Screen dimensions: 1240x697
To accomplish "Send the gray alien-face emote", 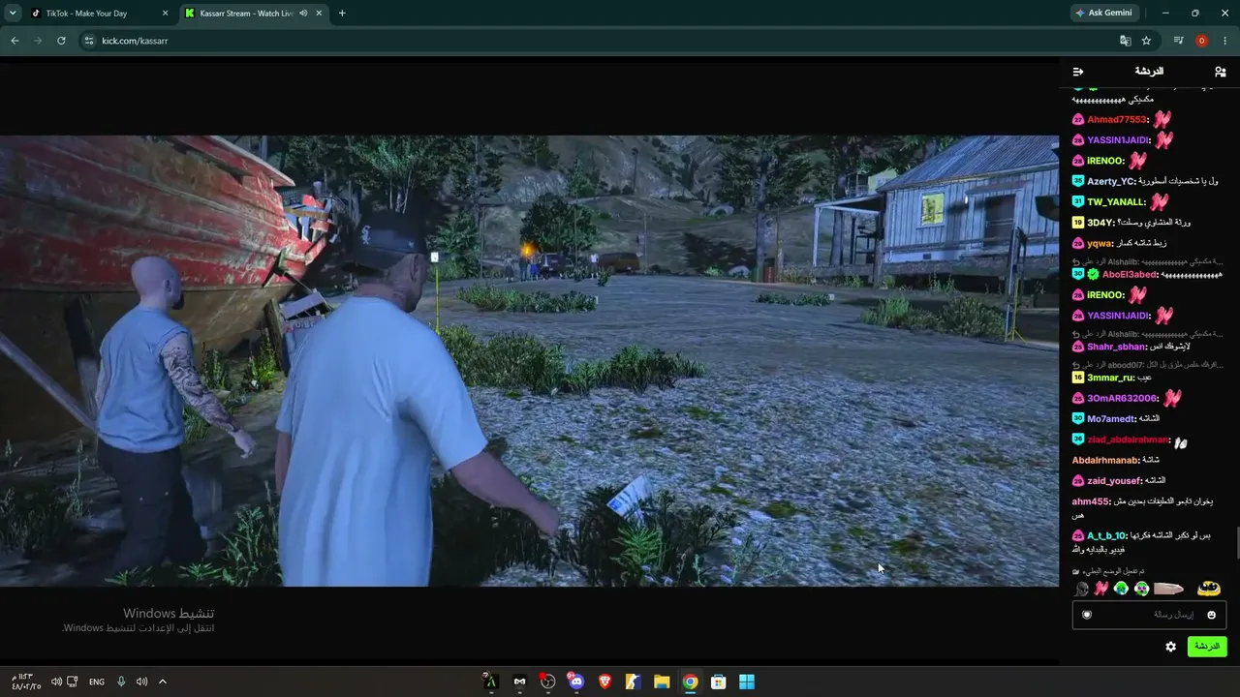I will [1082, 588].
